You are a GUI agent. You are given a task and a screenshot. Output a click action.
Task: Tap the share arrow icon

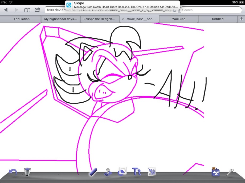point(38,10)
